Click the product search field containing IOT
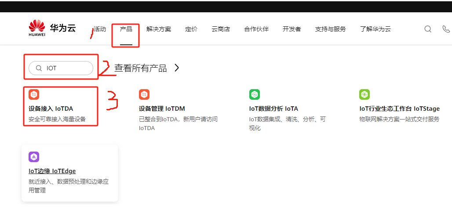 pos(61,68)
